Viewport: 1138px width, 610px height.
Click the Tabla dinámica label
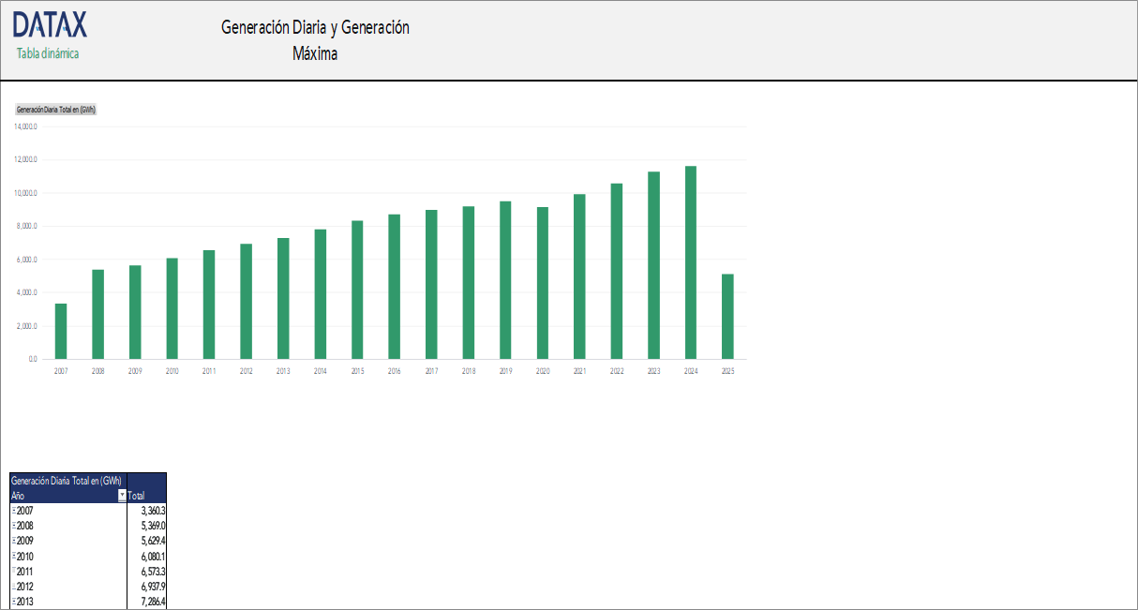(x=48, y=53)
